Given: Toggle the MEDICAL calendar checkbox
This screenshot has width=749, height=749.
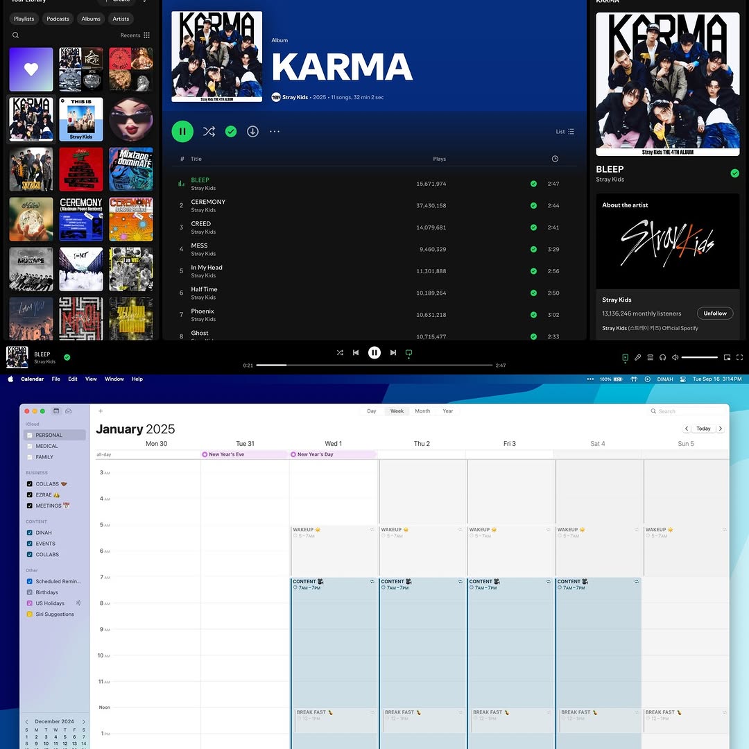Looking at the screenshot, I should (x=30, y=446).
